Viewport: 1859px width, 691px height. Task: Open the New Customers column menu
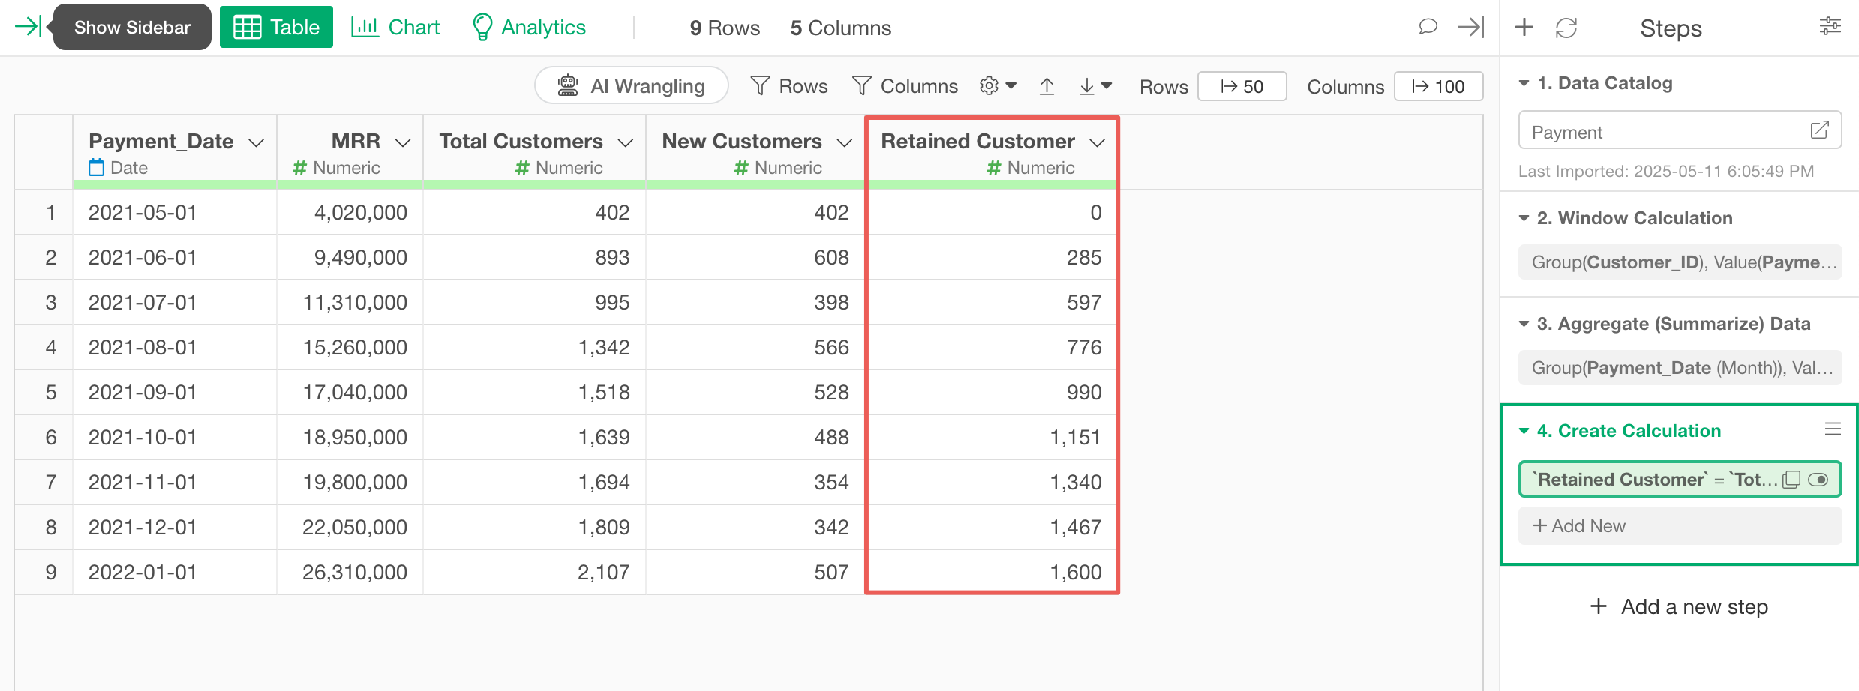coord(845,142)
